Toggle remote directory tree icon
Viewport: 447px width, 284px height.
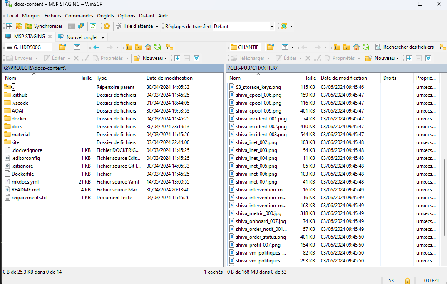(441, 47)
